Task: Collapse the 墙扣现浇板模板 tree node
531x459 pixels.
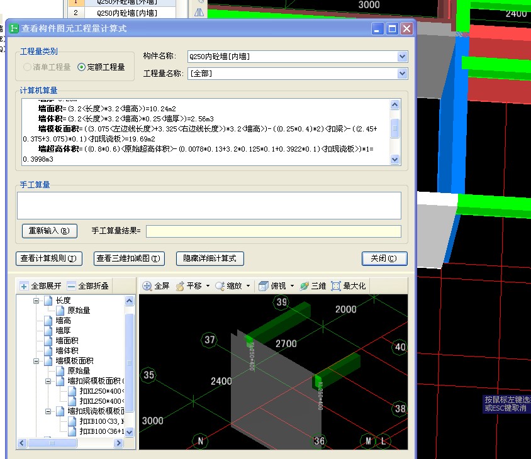Action: point(48,411)
